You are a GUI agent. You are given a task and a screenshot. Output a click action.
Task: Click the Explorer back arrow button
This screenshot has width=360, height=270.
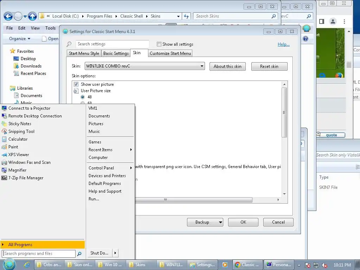8,16
